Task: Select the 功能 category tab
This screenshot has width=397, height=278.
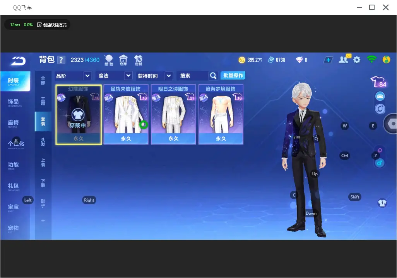Action: click(x=14, y=166)
